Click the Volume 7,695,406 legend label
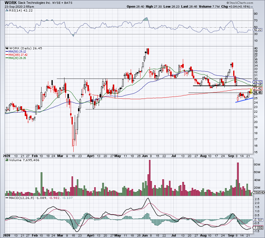This screenshot has width=265, height=238. tap(24, 160)
